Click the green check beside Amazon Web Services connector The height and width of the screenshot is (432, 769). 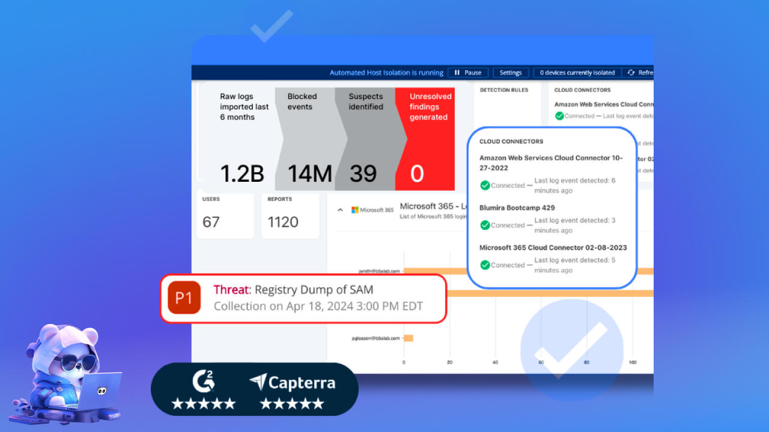[x=485, y=185]
